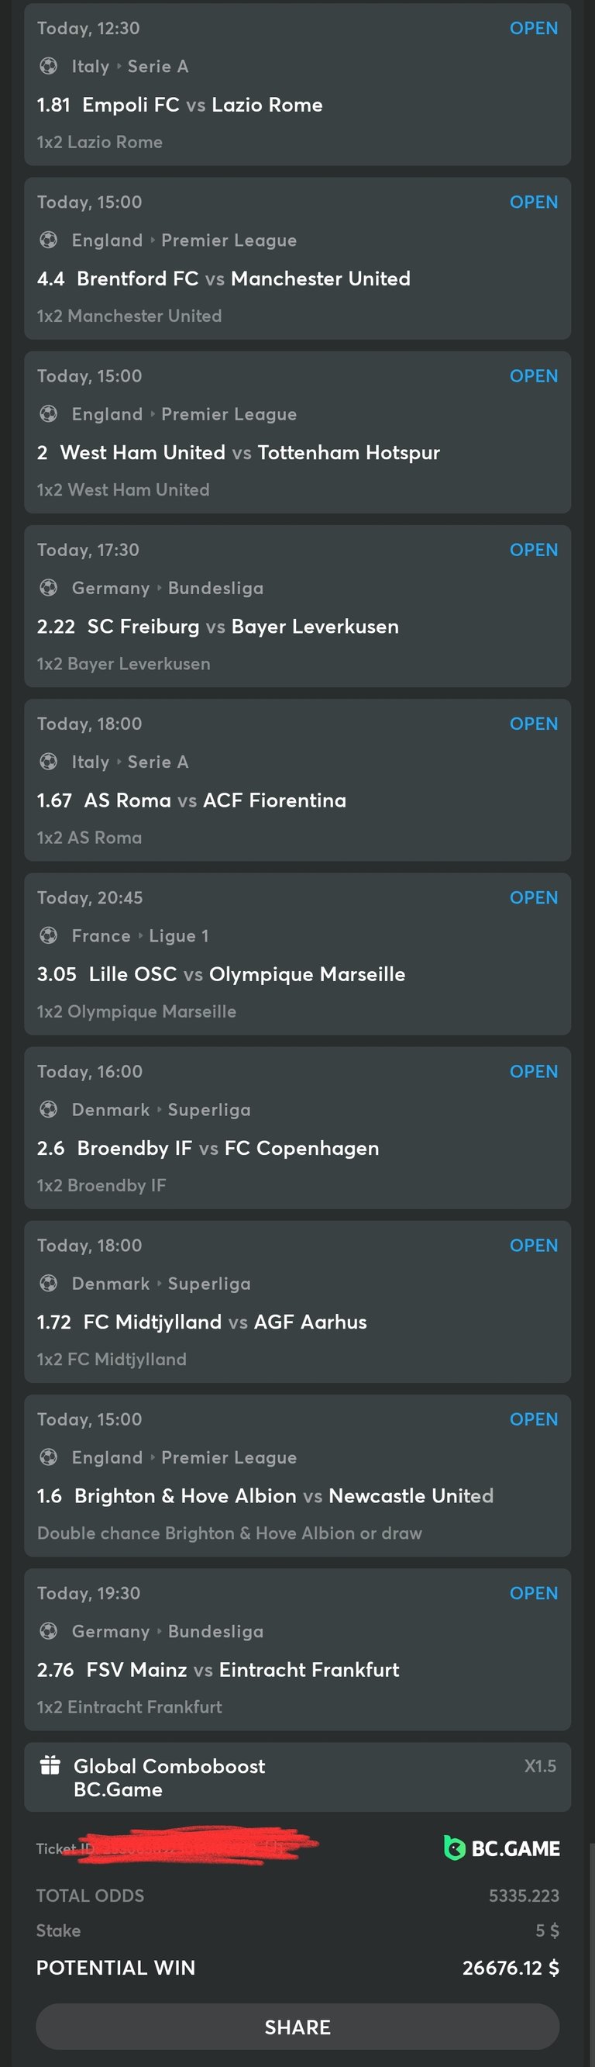Click the France Ligue 1 league label

click(x=140, y=935)
